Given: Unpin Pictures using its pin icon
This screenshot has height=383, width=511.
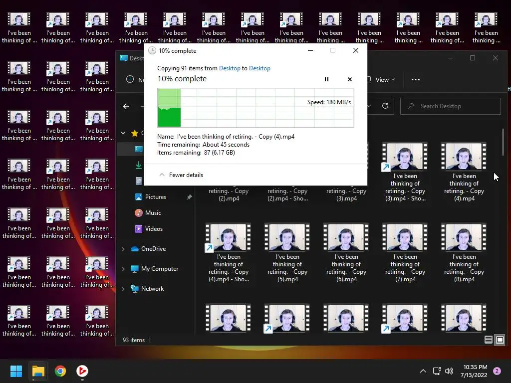Looking at the screenshot, I should (189, 197).
